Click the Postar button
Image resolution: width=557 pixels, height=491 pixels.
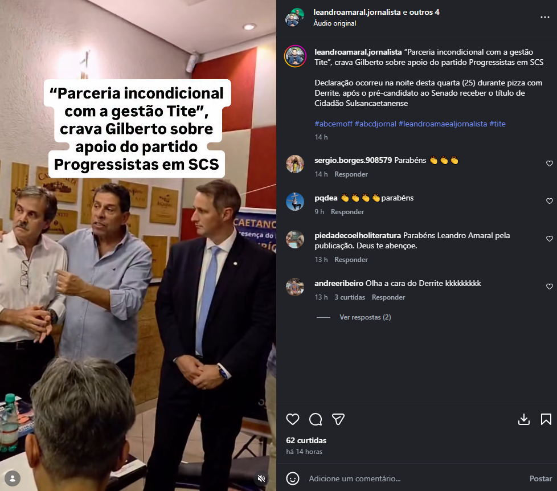(x=540, y=478)
